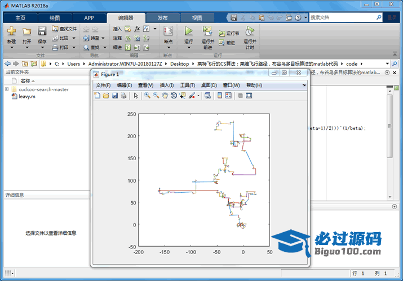The image size is (403, 281).
Task: Click the Insert Legend icon in the figure toolbar
Action: (228, 96)
